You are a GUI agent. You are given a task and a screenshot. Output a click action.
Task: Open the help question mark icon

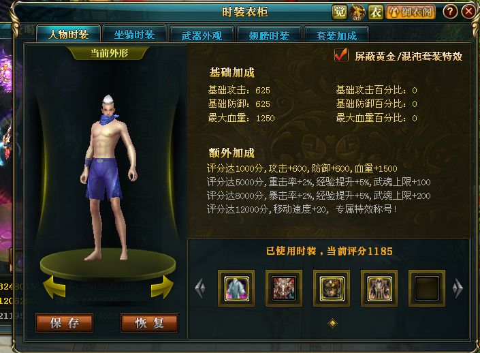pos(450,12)
